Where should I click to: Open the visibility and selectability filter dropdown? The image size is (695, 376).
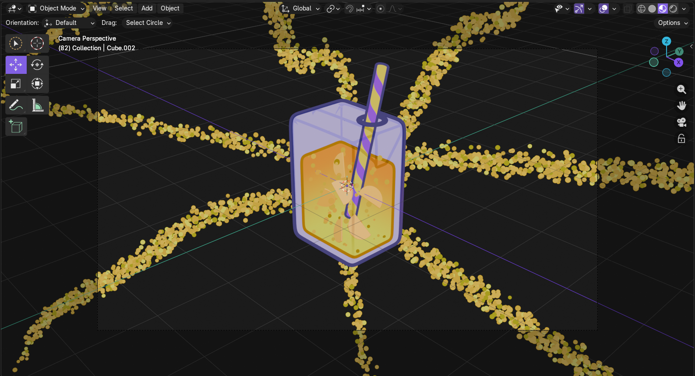tap(562, 9)
